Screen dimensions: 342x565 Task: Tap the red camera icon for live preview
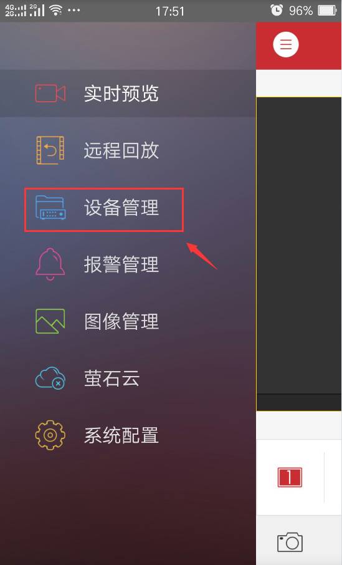(x=50, y=94)
